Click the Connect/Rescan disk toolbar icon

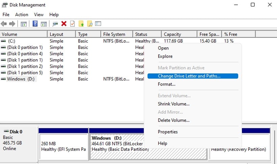click(x=55, y=24)
